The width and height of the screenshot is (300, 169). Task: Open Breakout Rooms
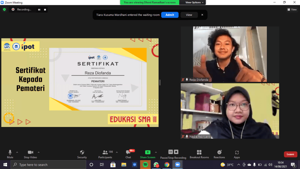click(x=199, y=152)
